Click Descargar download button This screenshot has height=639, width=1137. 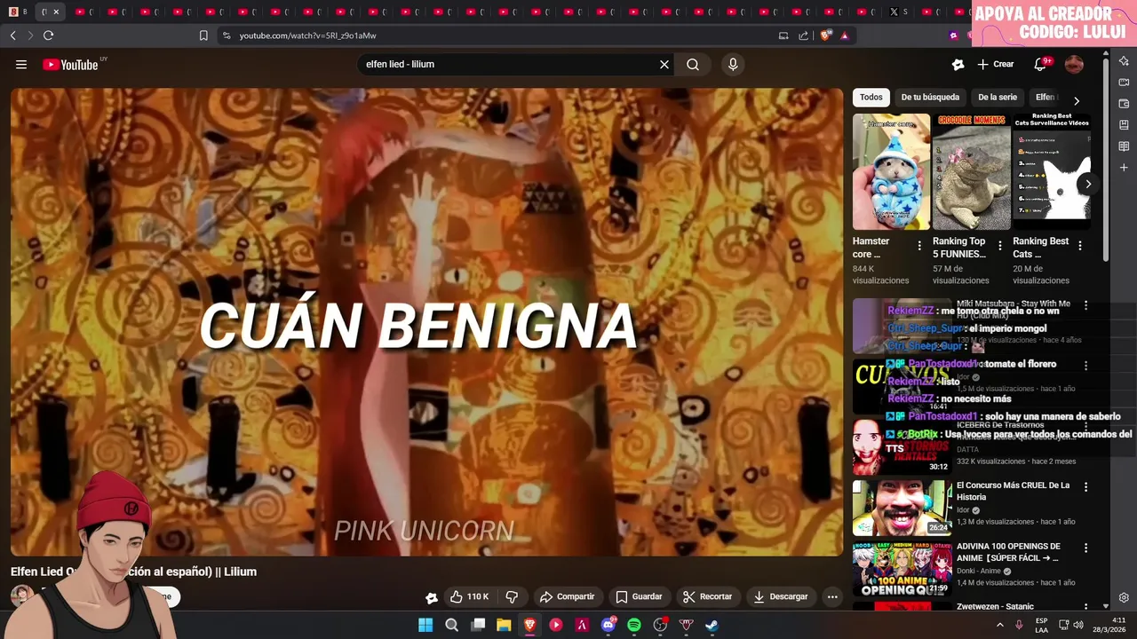[780, 596]
